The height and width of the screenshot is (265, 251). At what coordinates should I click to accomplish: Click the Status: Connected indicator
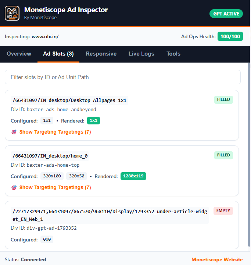click(25, 259)
